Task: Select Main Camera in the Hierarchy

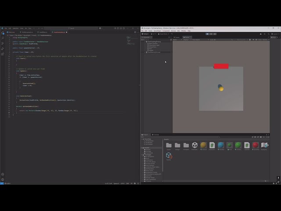Action: point(153,43)
